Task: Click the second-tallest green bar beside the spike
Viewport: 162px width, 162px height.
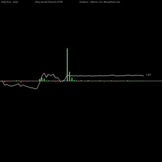Action: [70, 76]
